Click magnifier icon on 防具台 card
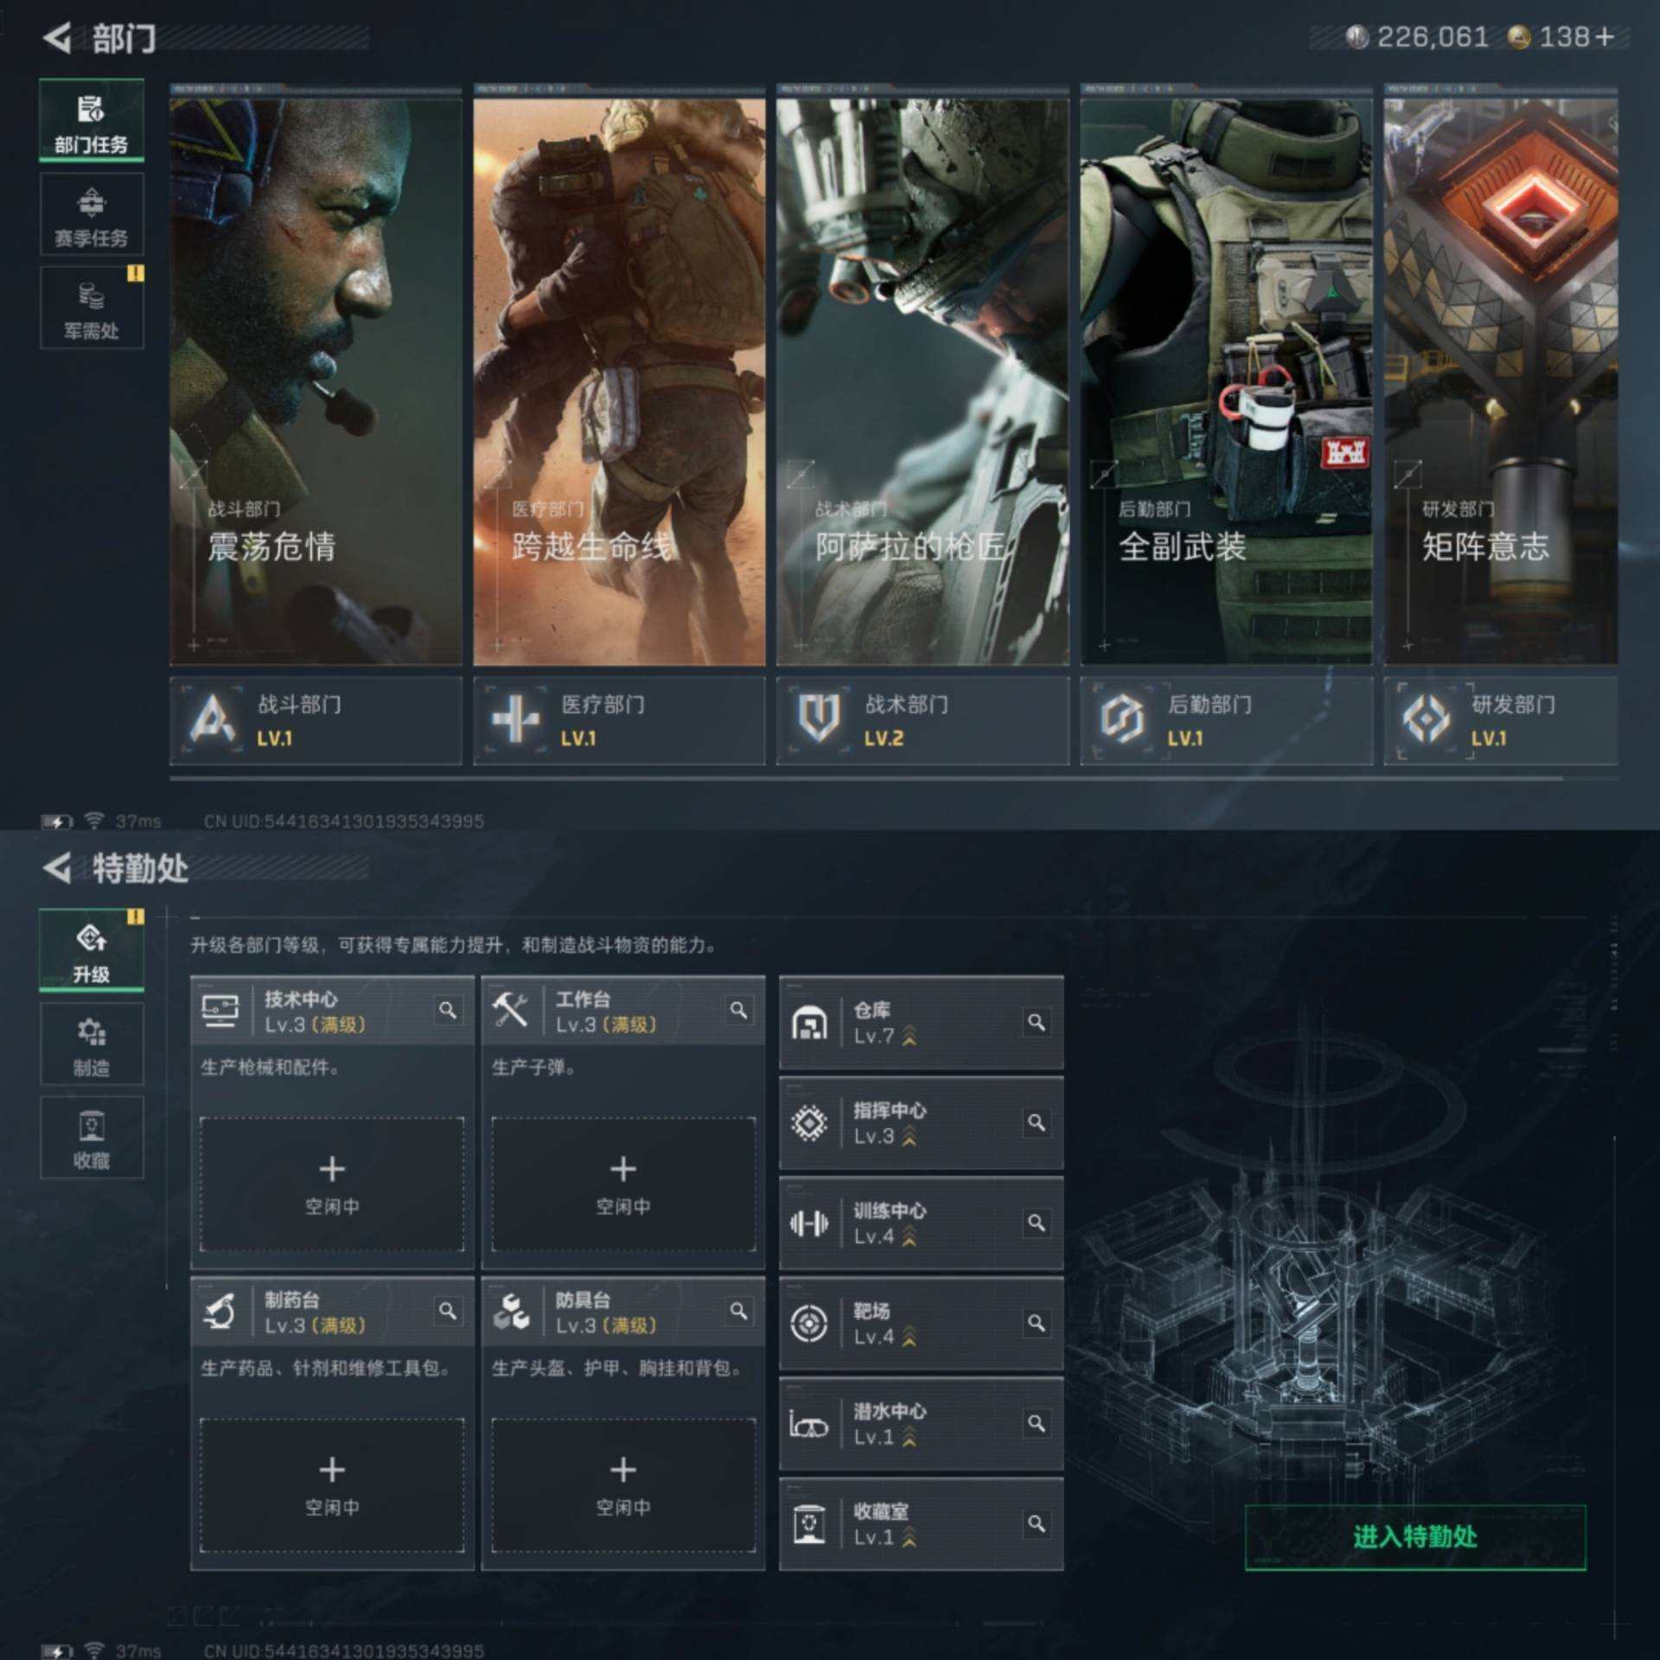Image resolution: width=1660 pixels, height=1660 pixels. pyautogui.click(x=738, y=1311)
